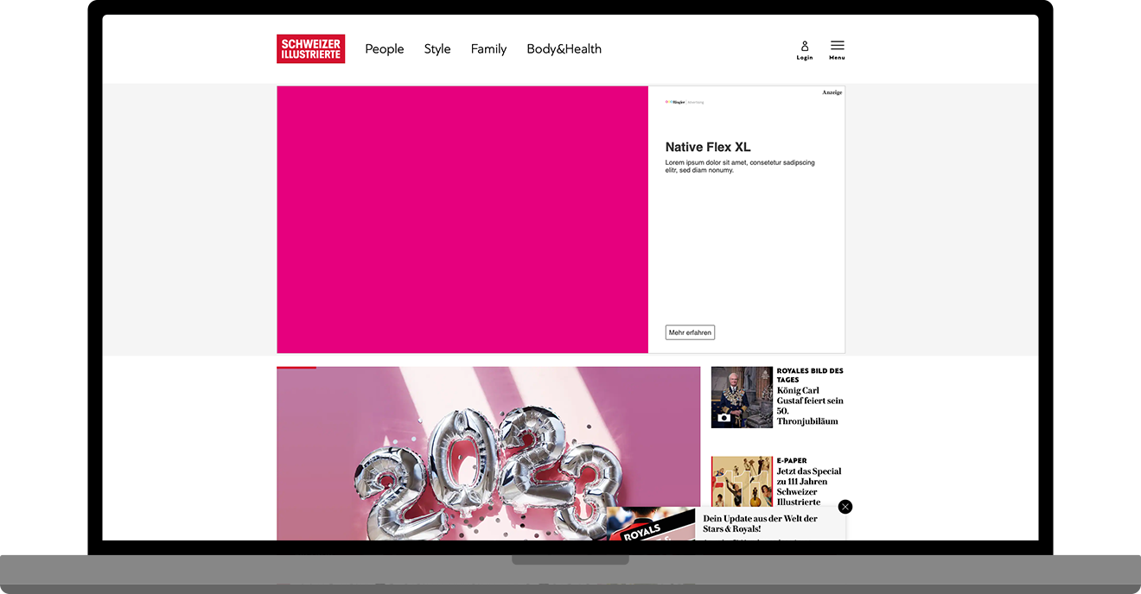Click the Schweizer Illustrierte logo
1141x594 pixels.
(x=310, y=48)
